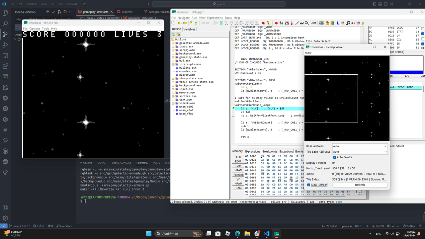Uncheck the Auto Palette checkbox
This screenshot has height=239, width=425.
click(x=335, y=157)
